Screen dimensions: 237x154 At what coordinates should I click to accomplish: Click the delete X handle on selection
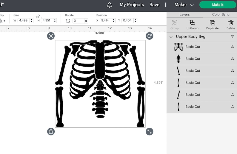tap(51, 36)
